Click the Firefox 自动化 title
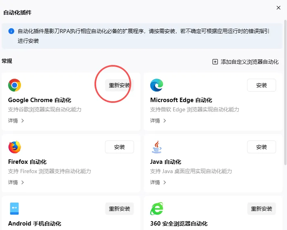The image size is (287, 230). point(27,162)
